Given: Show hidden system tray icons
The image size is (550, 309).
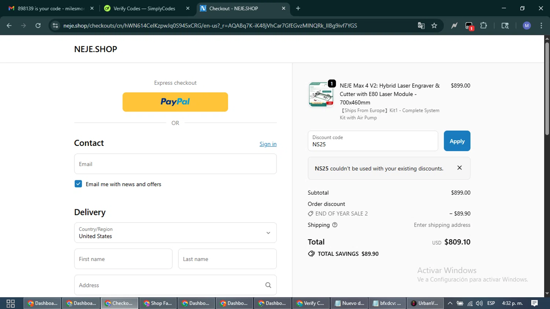Looking at the screenshot, I should coord(450,304).
